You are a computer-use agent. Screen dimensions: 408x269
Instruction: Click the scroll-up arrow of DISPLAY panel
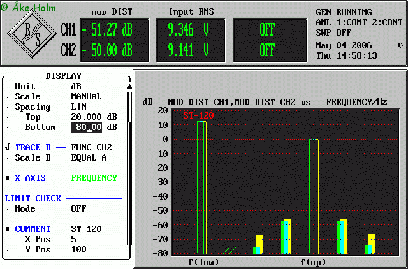[129, 87]
